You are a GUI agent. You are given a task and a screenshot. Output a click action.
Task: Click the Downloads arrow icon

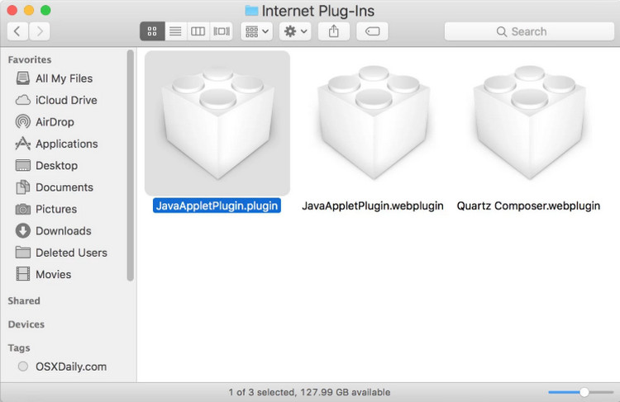[x=23, y=230]
